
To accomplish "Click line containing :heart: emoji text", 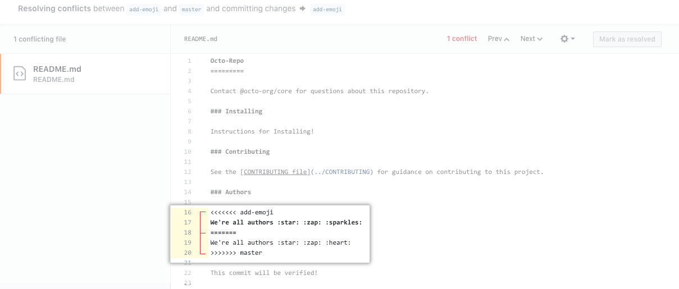I will point(280,242).
